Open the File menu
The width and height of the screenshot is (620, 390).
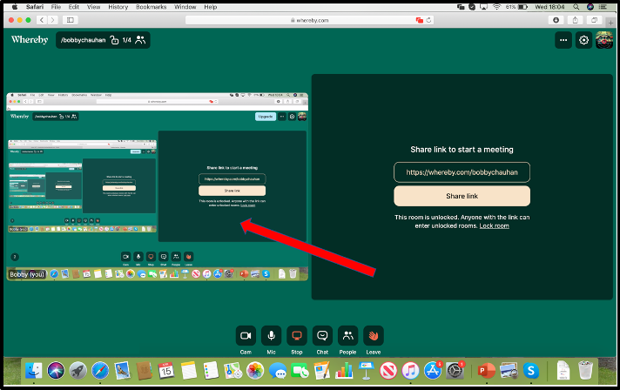coord(56,7)
